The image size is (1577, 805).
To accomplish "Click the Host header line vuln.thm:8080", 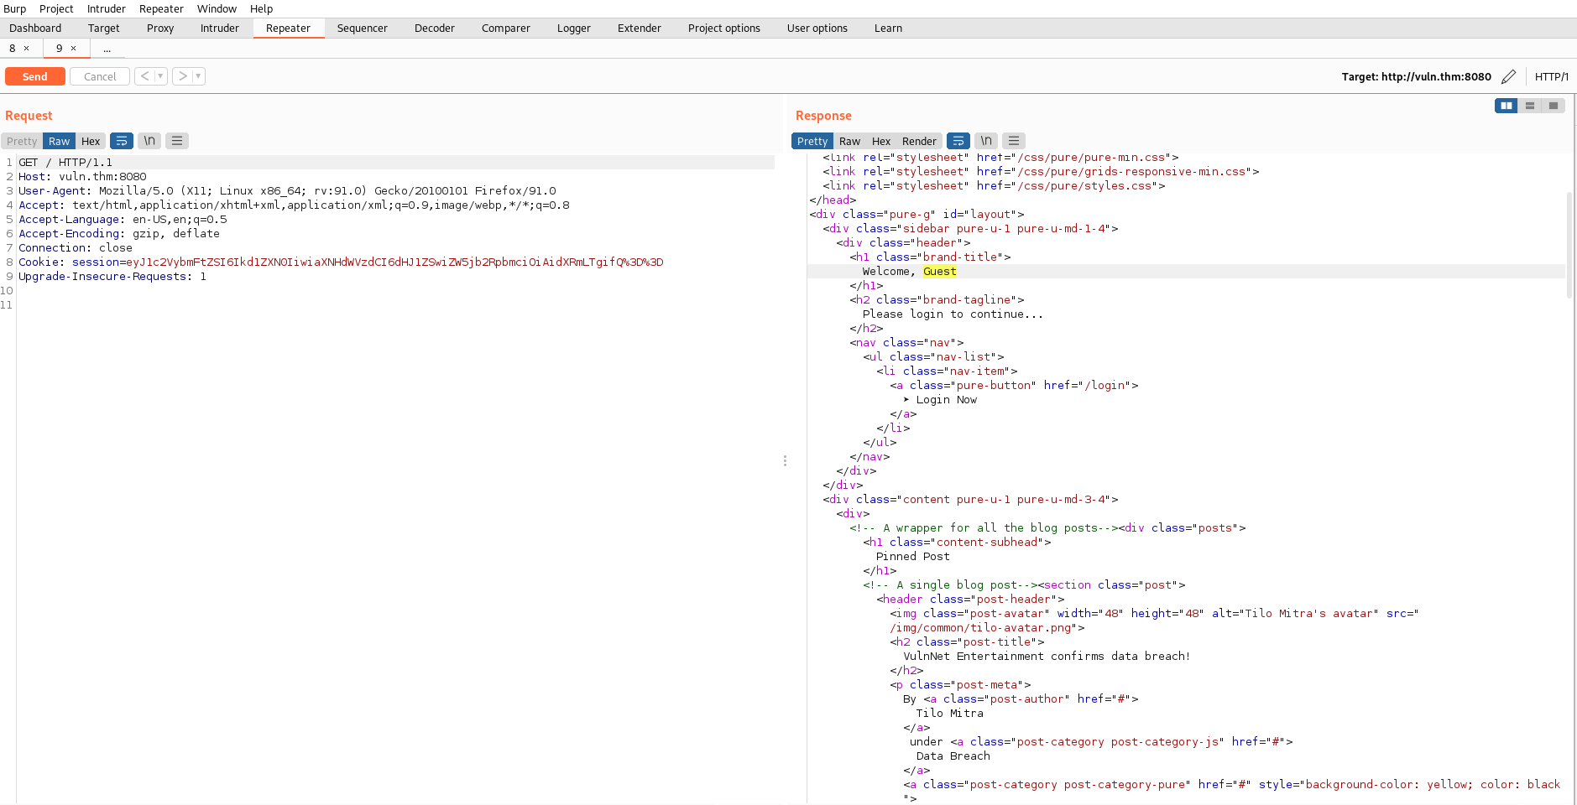I will [x=82, y=177].
